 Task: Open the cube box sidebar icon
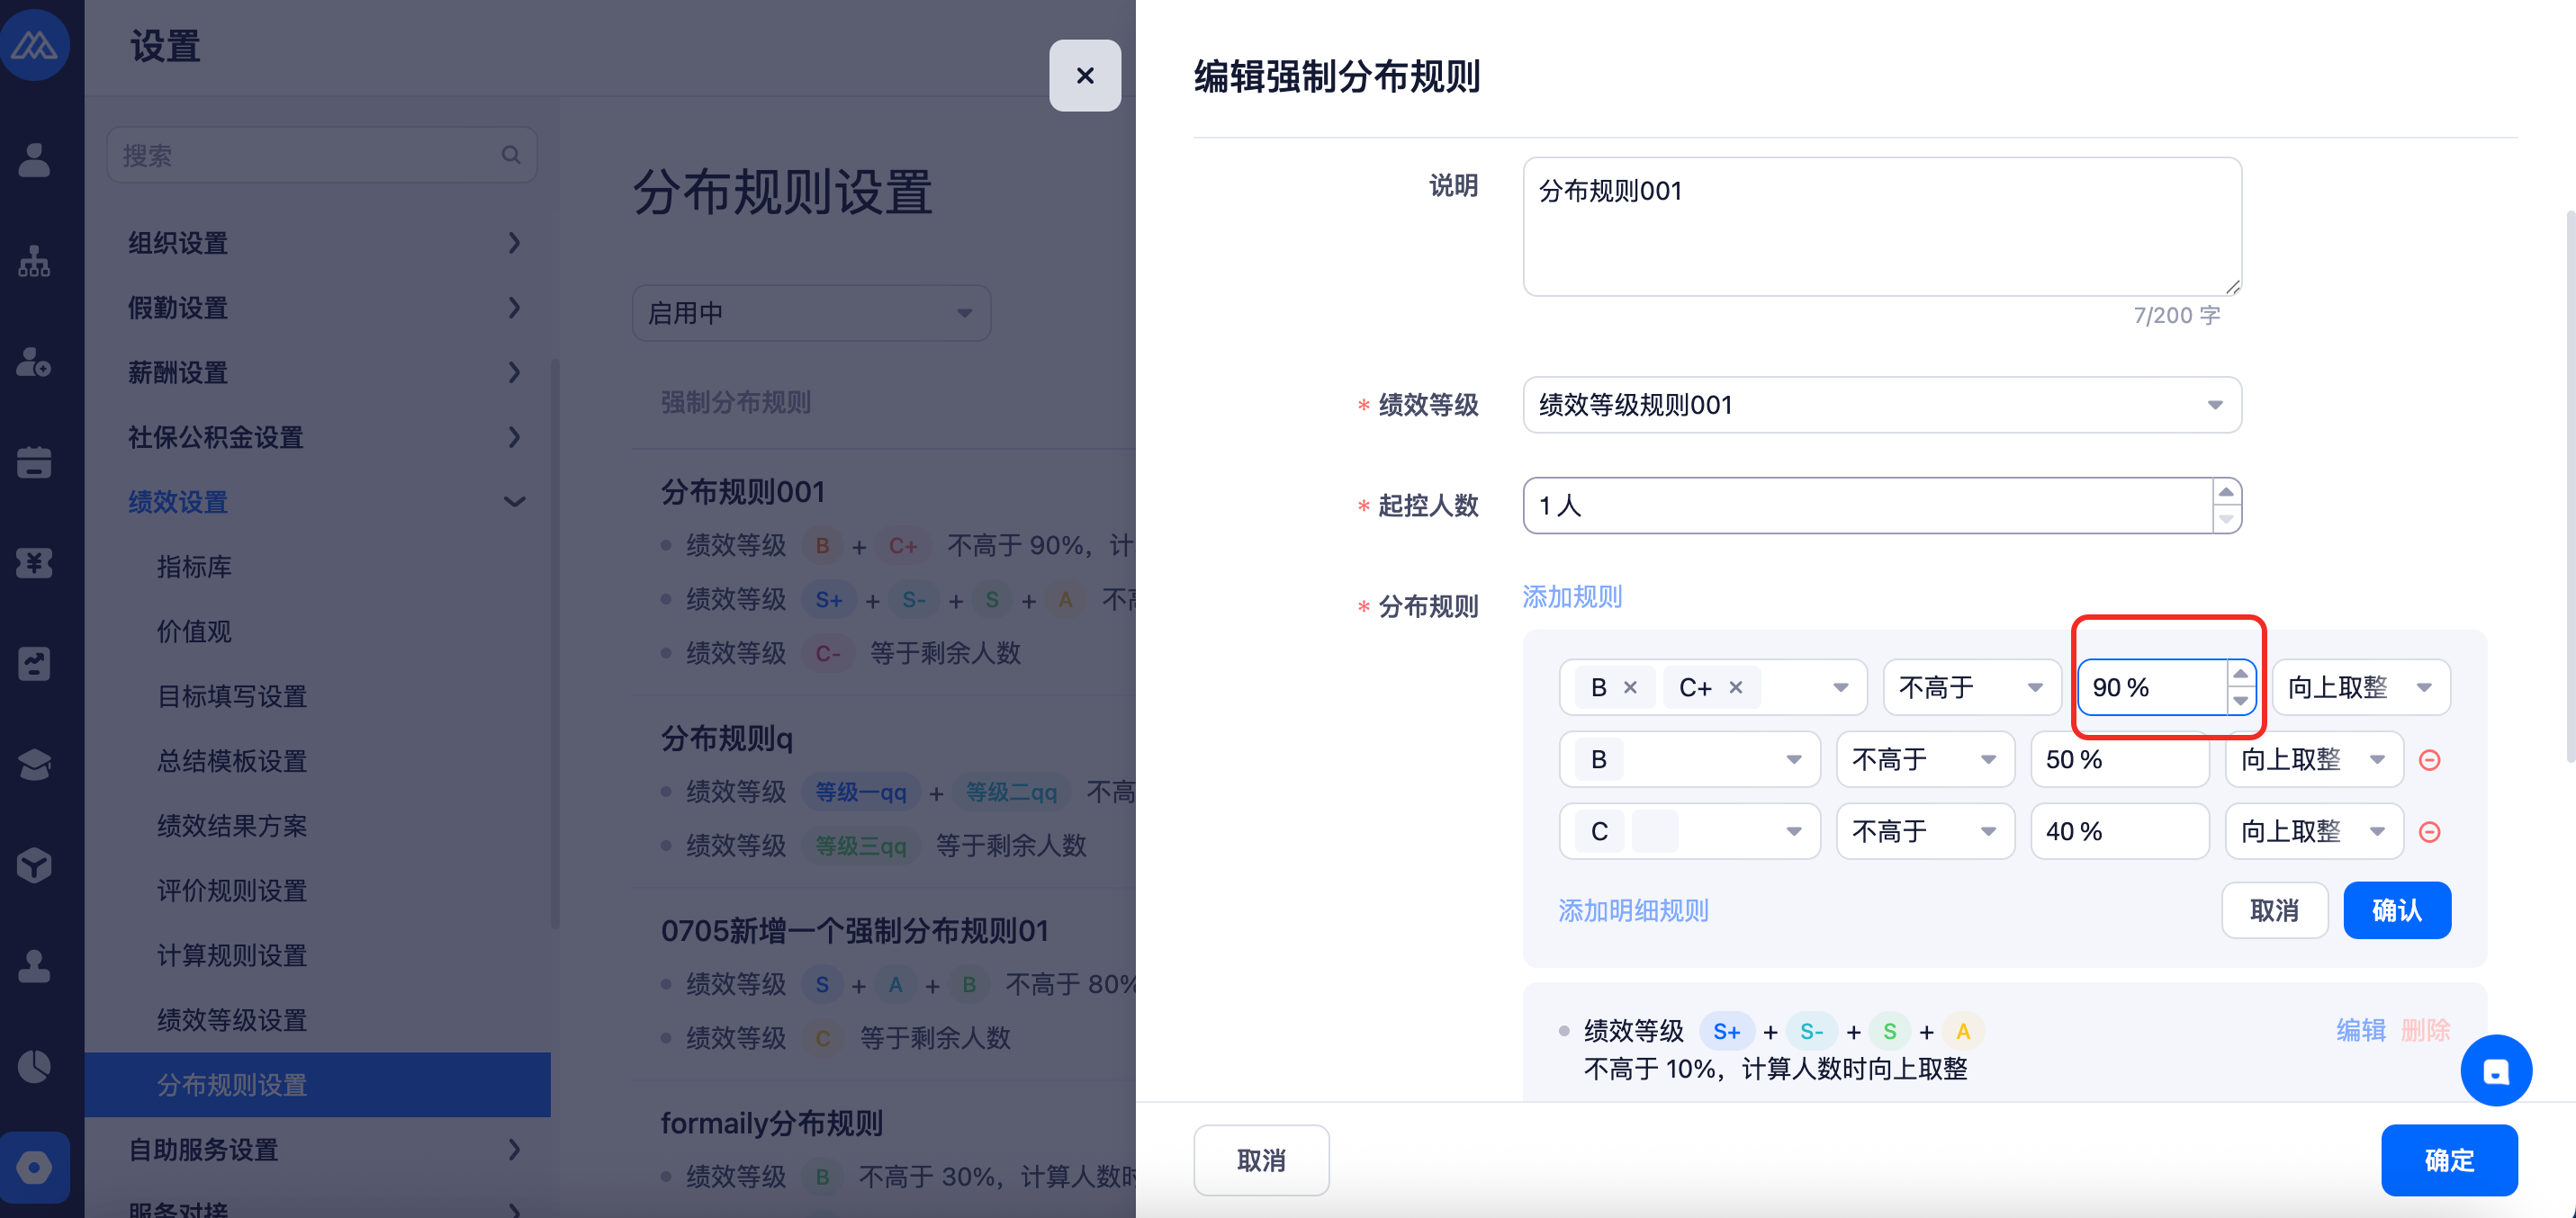35,865
